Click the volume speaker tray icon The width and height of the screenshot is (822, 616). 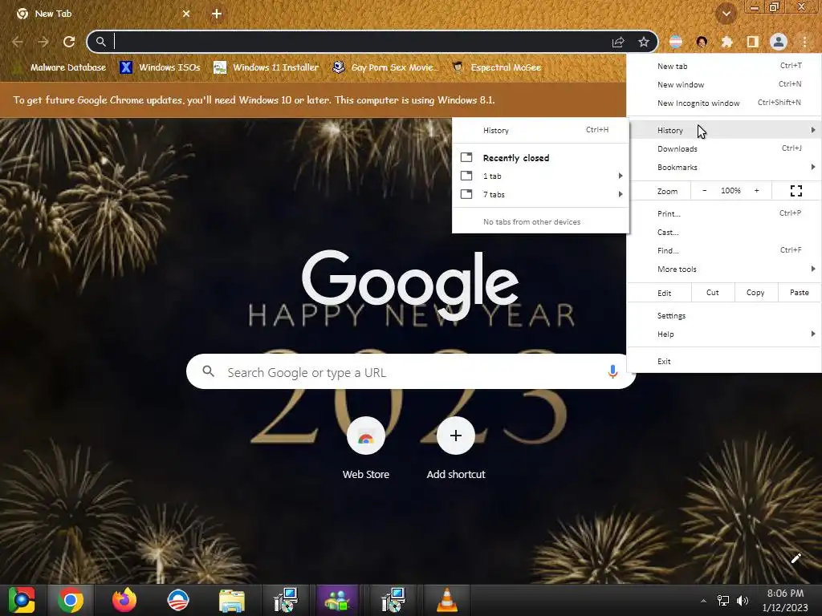coord(743,601)
